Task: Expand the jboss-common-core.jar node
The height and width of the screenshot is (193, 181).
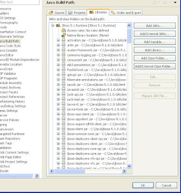Action: point(58,134)
